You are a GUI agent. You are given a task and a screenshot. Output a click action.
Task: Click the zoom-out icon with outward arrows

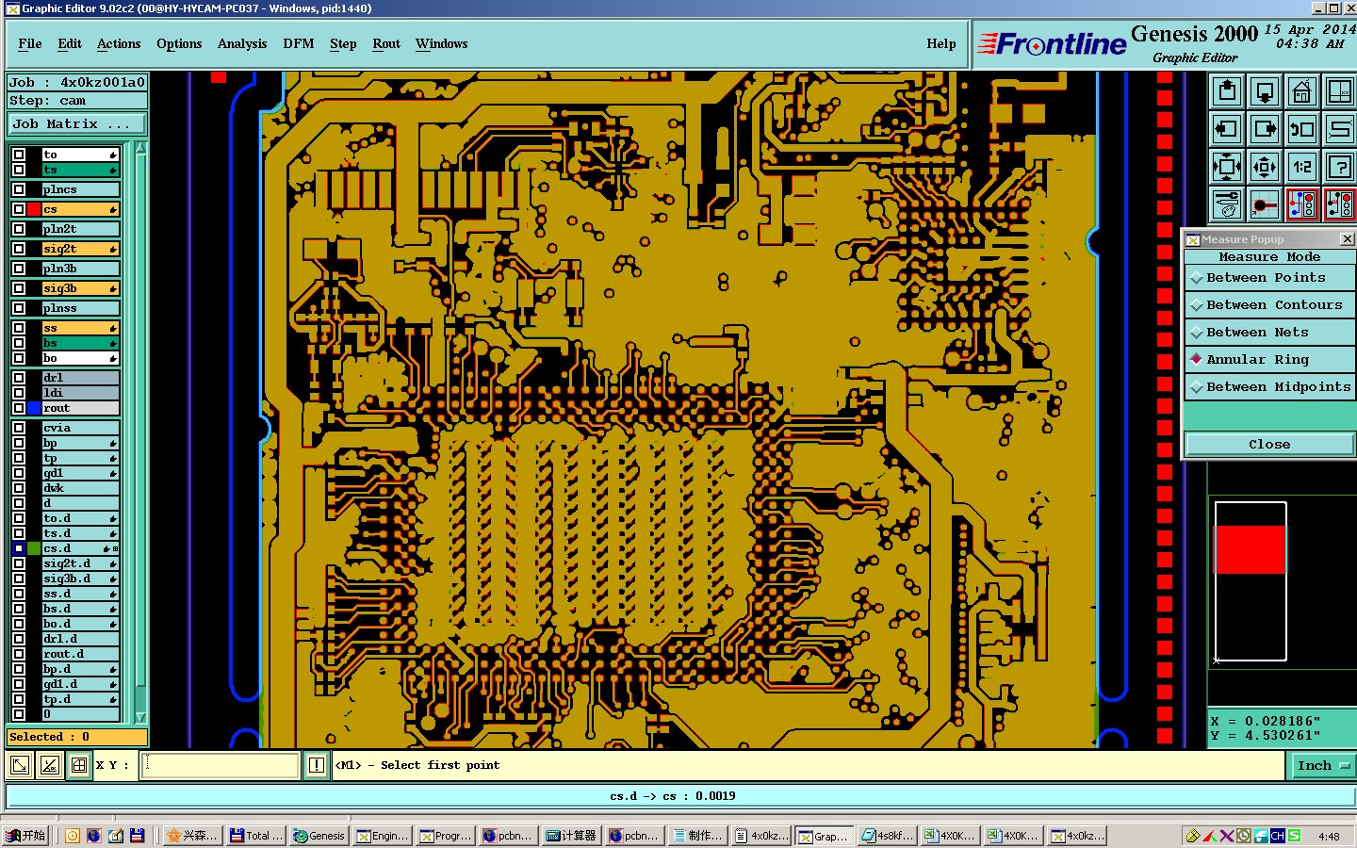click(1265, 167)
